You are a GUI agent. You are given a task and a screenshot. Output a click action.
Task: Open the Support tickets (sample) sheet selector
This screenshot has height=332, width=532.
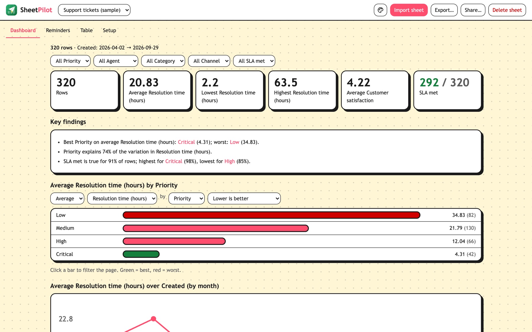click(x=94, y=10)
